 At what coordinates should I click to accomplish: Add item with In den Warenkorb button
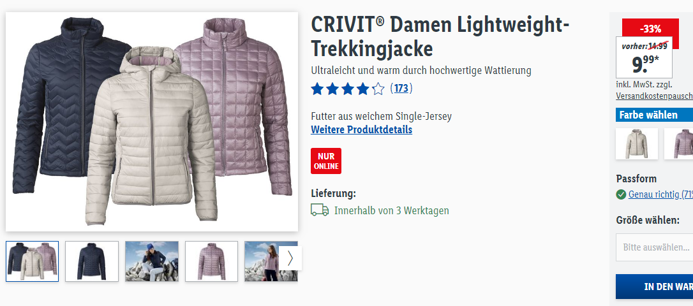tap(655, 287)
